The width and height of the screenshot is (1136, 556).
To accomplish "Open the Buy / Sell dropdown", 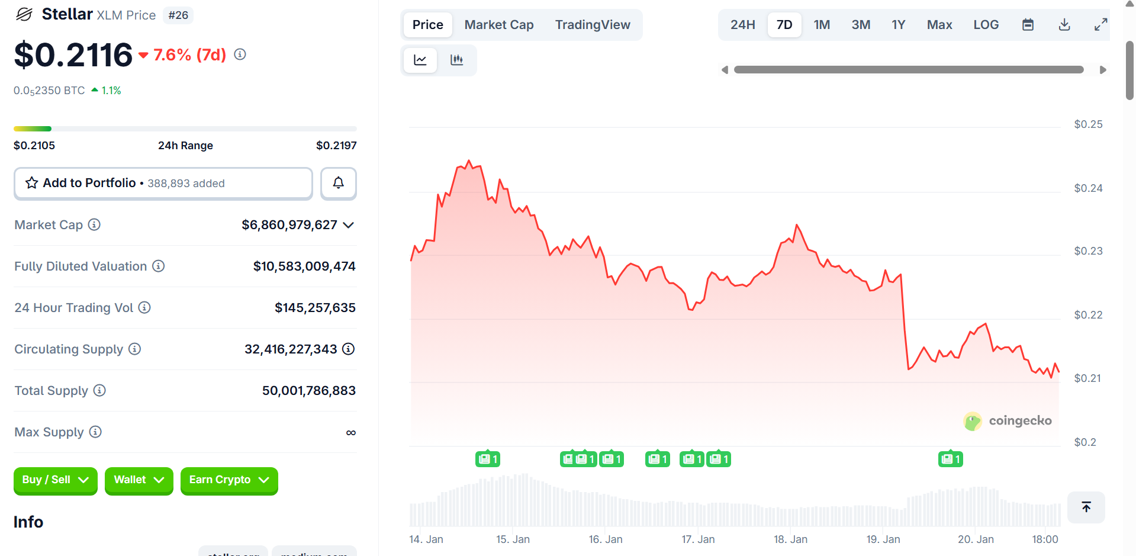I will pos(55,480).
